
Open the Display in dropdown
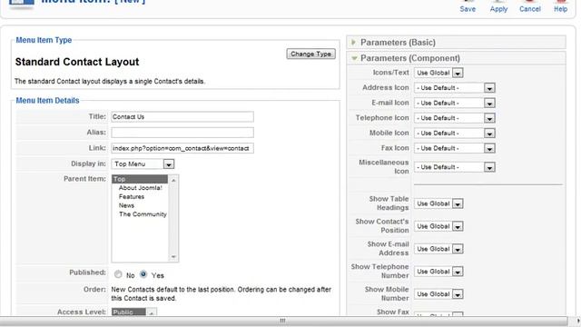coord(143,163)
